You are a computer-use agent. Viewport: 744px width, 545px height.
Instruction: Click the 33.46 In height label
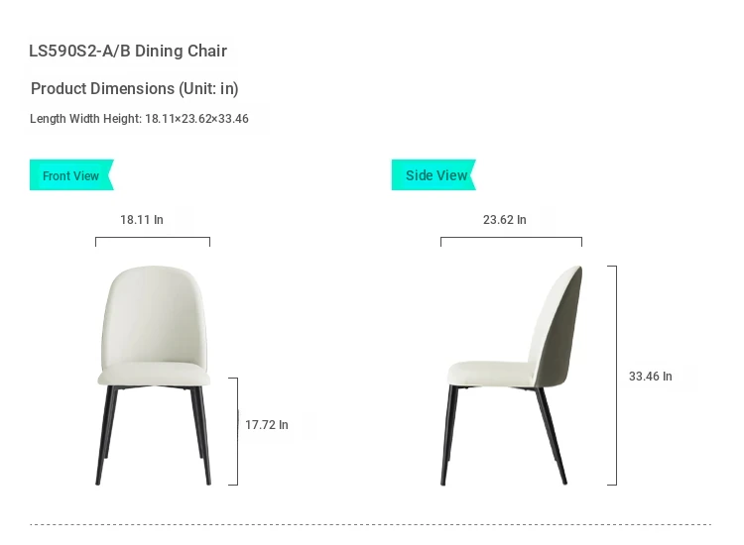650,377
